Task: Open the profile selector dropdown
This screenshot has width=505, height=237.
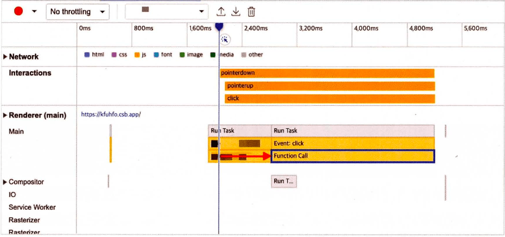Action: [x=166, y=11]
